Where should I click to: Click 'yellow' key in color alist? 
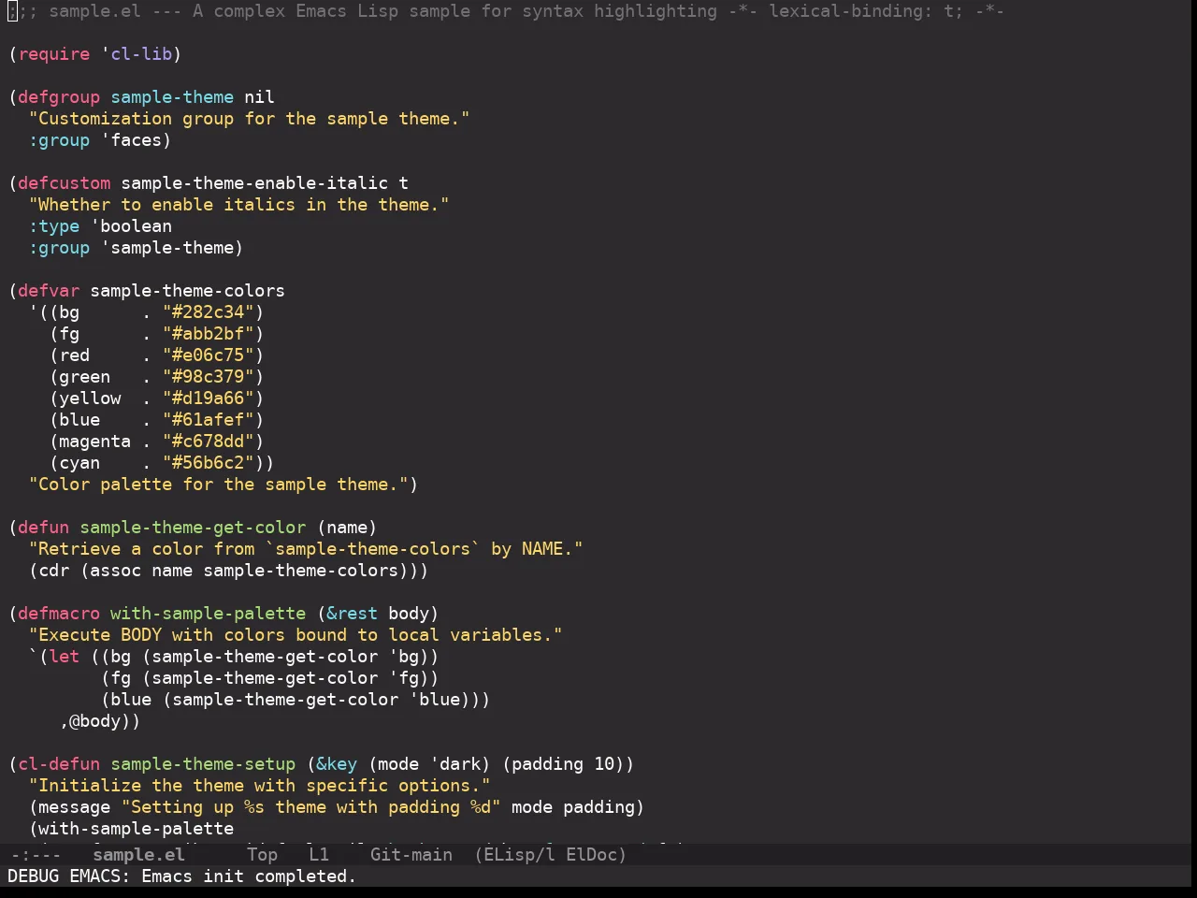click(90, 398)
